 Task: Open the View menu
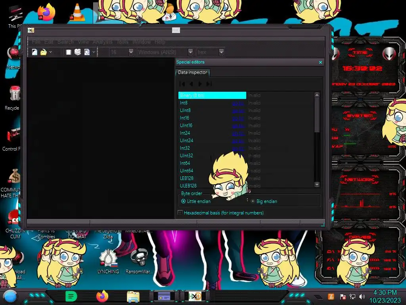pos(83,42)
